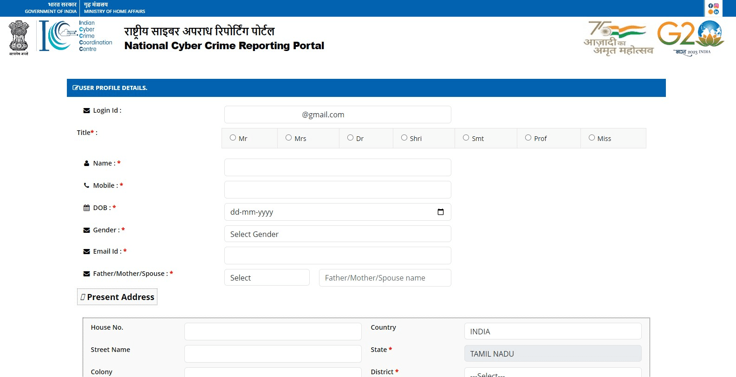Click the Government of India emblem
The image size is (736, 377).
click(x=19, y=38)
